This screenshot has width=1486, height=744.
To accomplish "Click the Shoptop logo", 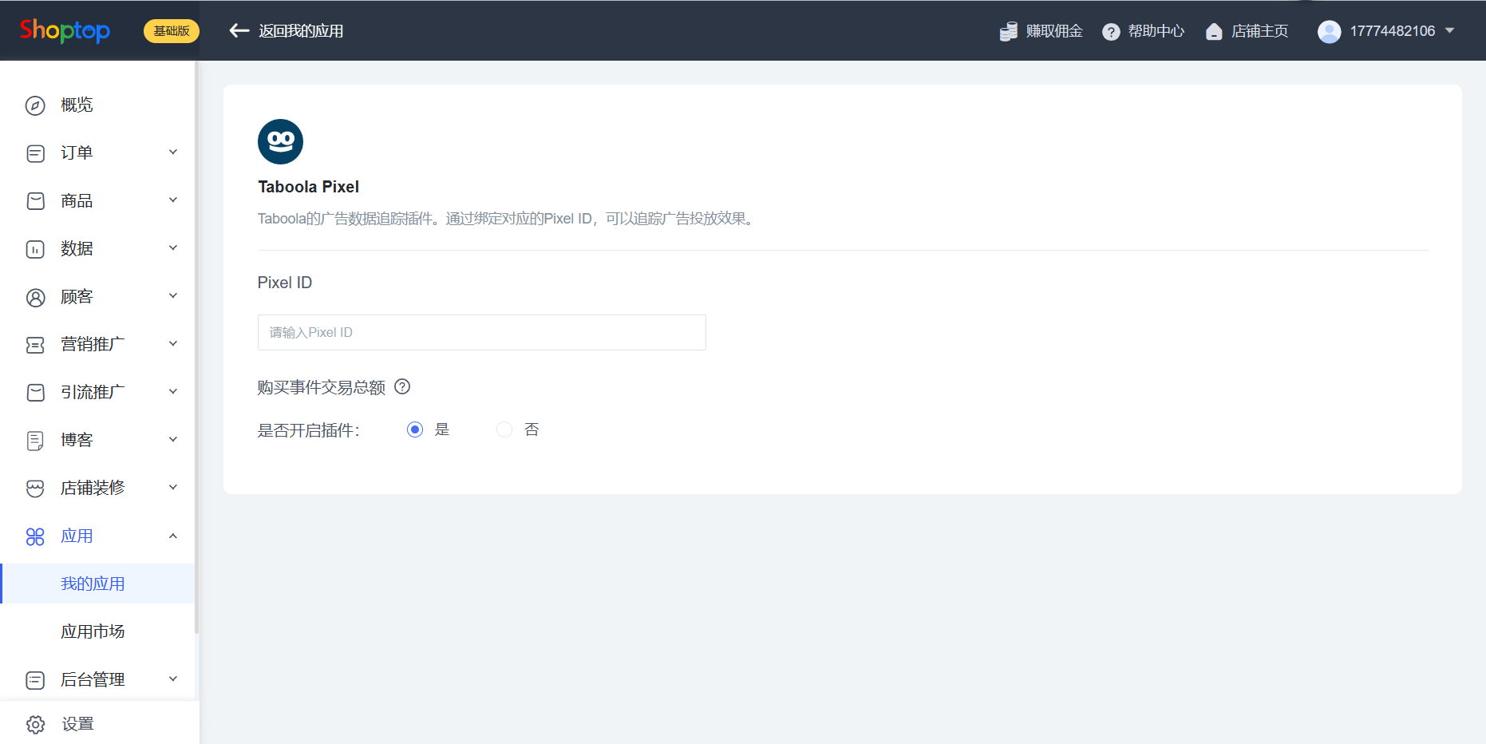I will point(65,31).
